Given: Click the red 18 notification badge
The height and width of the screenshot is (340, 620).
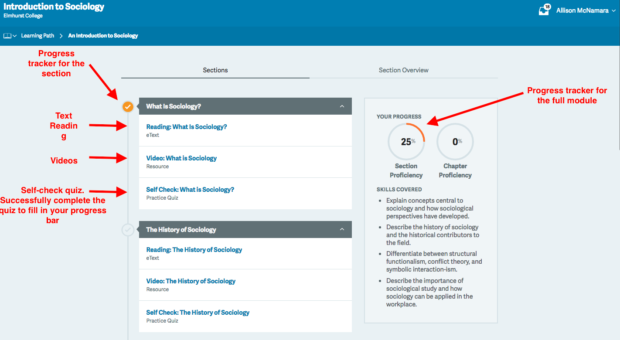Looking at the screenshot, I should [547, 7].
